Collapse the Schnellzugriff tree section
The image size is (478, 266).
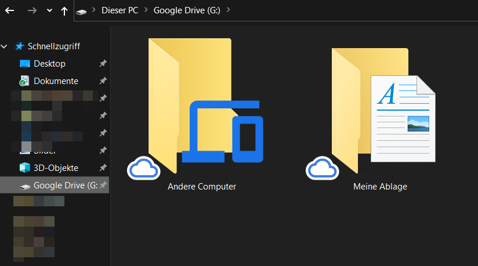pos(4,46)
